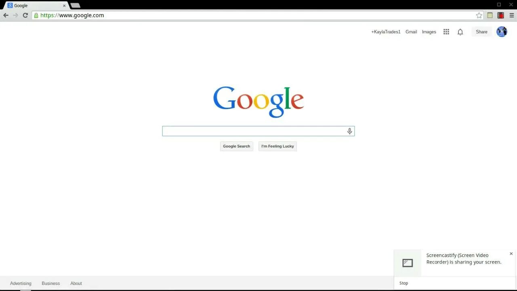Open the account profile avatar
The height and width of the screenshot is (291, 517).
(x=502, y=32)
